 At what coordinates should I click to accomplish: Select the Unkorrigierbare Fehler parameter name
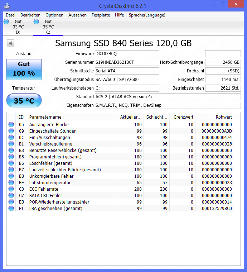click(51, 176)
